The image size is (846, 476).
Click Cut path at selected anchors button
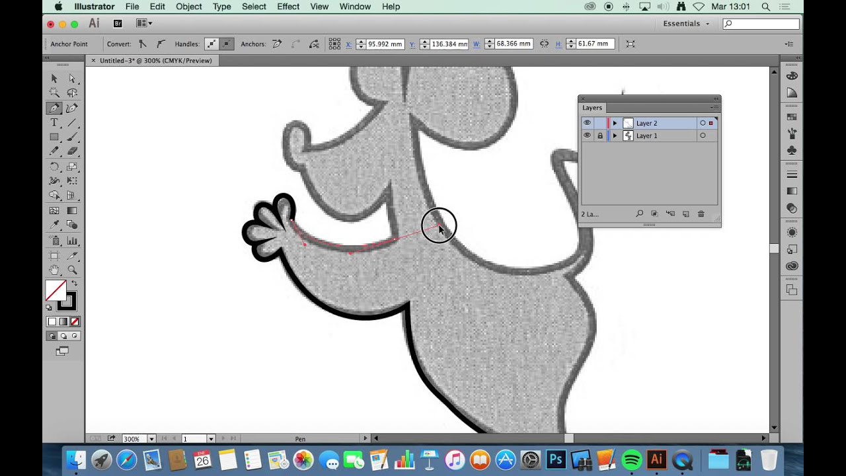pyautogui.click(x=314, y=44)
